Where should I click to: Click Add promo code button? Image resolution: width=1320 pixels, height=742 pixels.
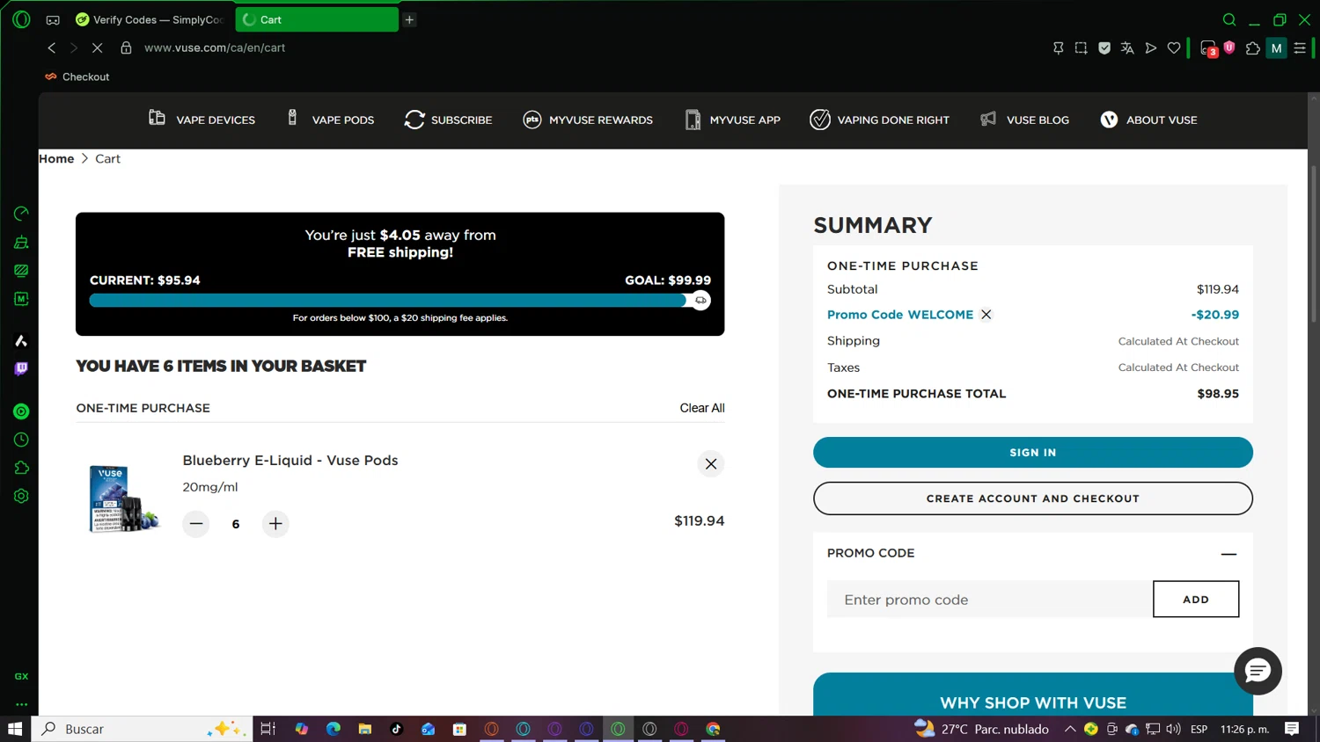coord(1196,600)
